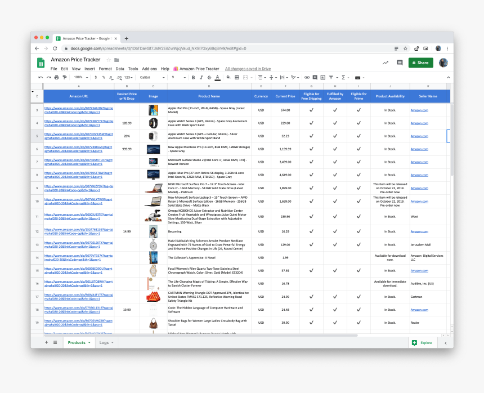The width and height of the screenshot is (484, 393).
Task: Open the zoom 100% dropdown
Action: (81, 78)
